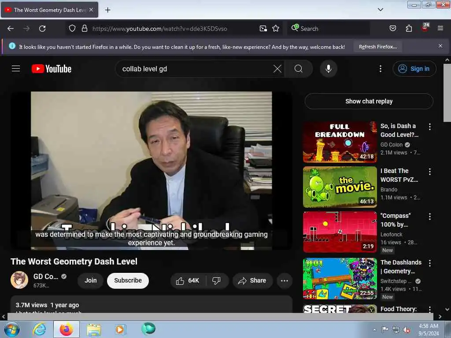This screenshot has width=451, height=338.
Task: Sign in to YouTube
Action: (414, 69)
